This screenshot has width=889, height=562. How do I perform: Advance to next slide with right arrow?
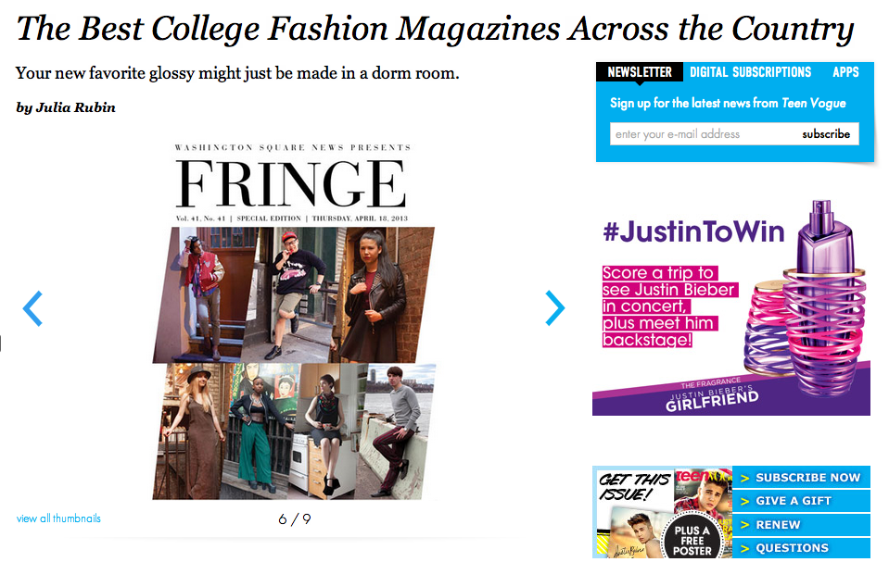[554, 308]
